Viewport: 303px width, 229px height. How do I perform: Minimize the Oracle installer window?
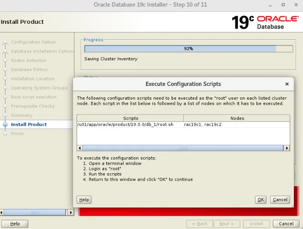(x=270, y=5)
